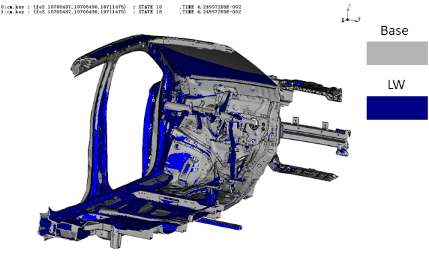The width and height of the screenshot is (429, 257).
Task: Select the dark blue LW color swatch
Action: 397,108
